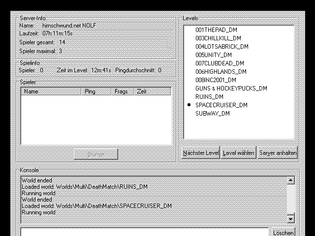Image resolution: width=315 pixels, height=236 pixels.
Task: Click the last 'Running world' console line
Action: 38,212
